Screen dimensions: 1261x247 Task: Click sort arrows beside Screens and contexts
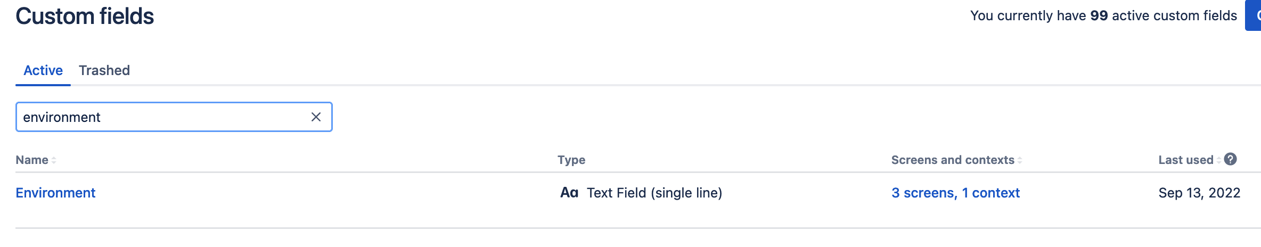(x=1020, y=160)
